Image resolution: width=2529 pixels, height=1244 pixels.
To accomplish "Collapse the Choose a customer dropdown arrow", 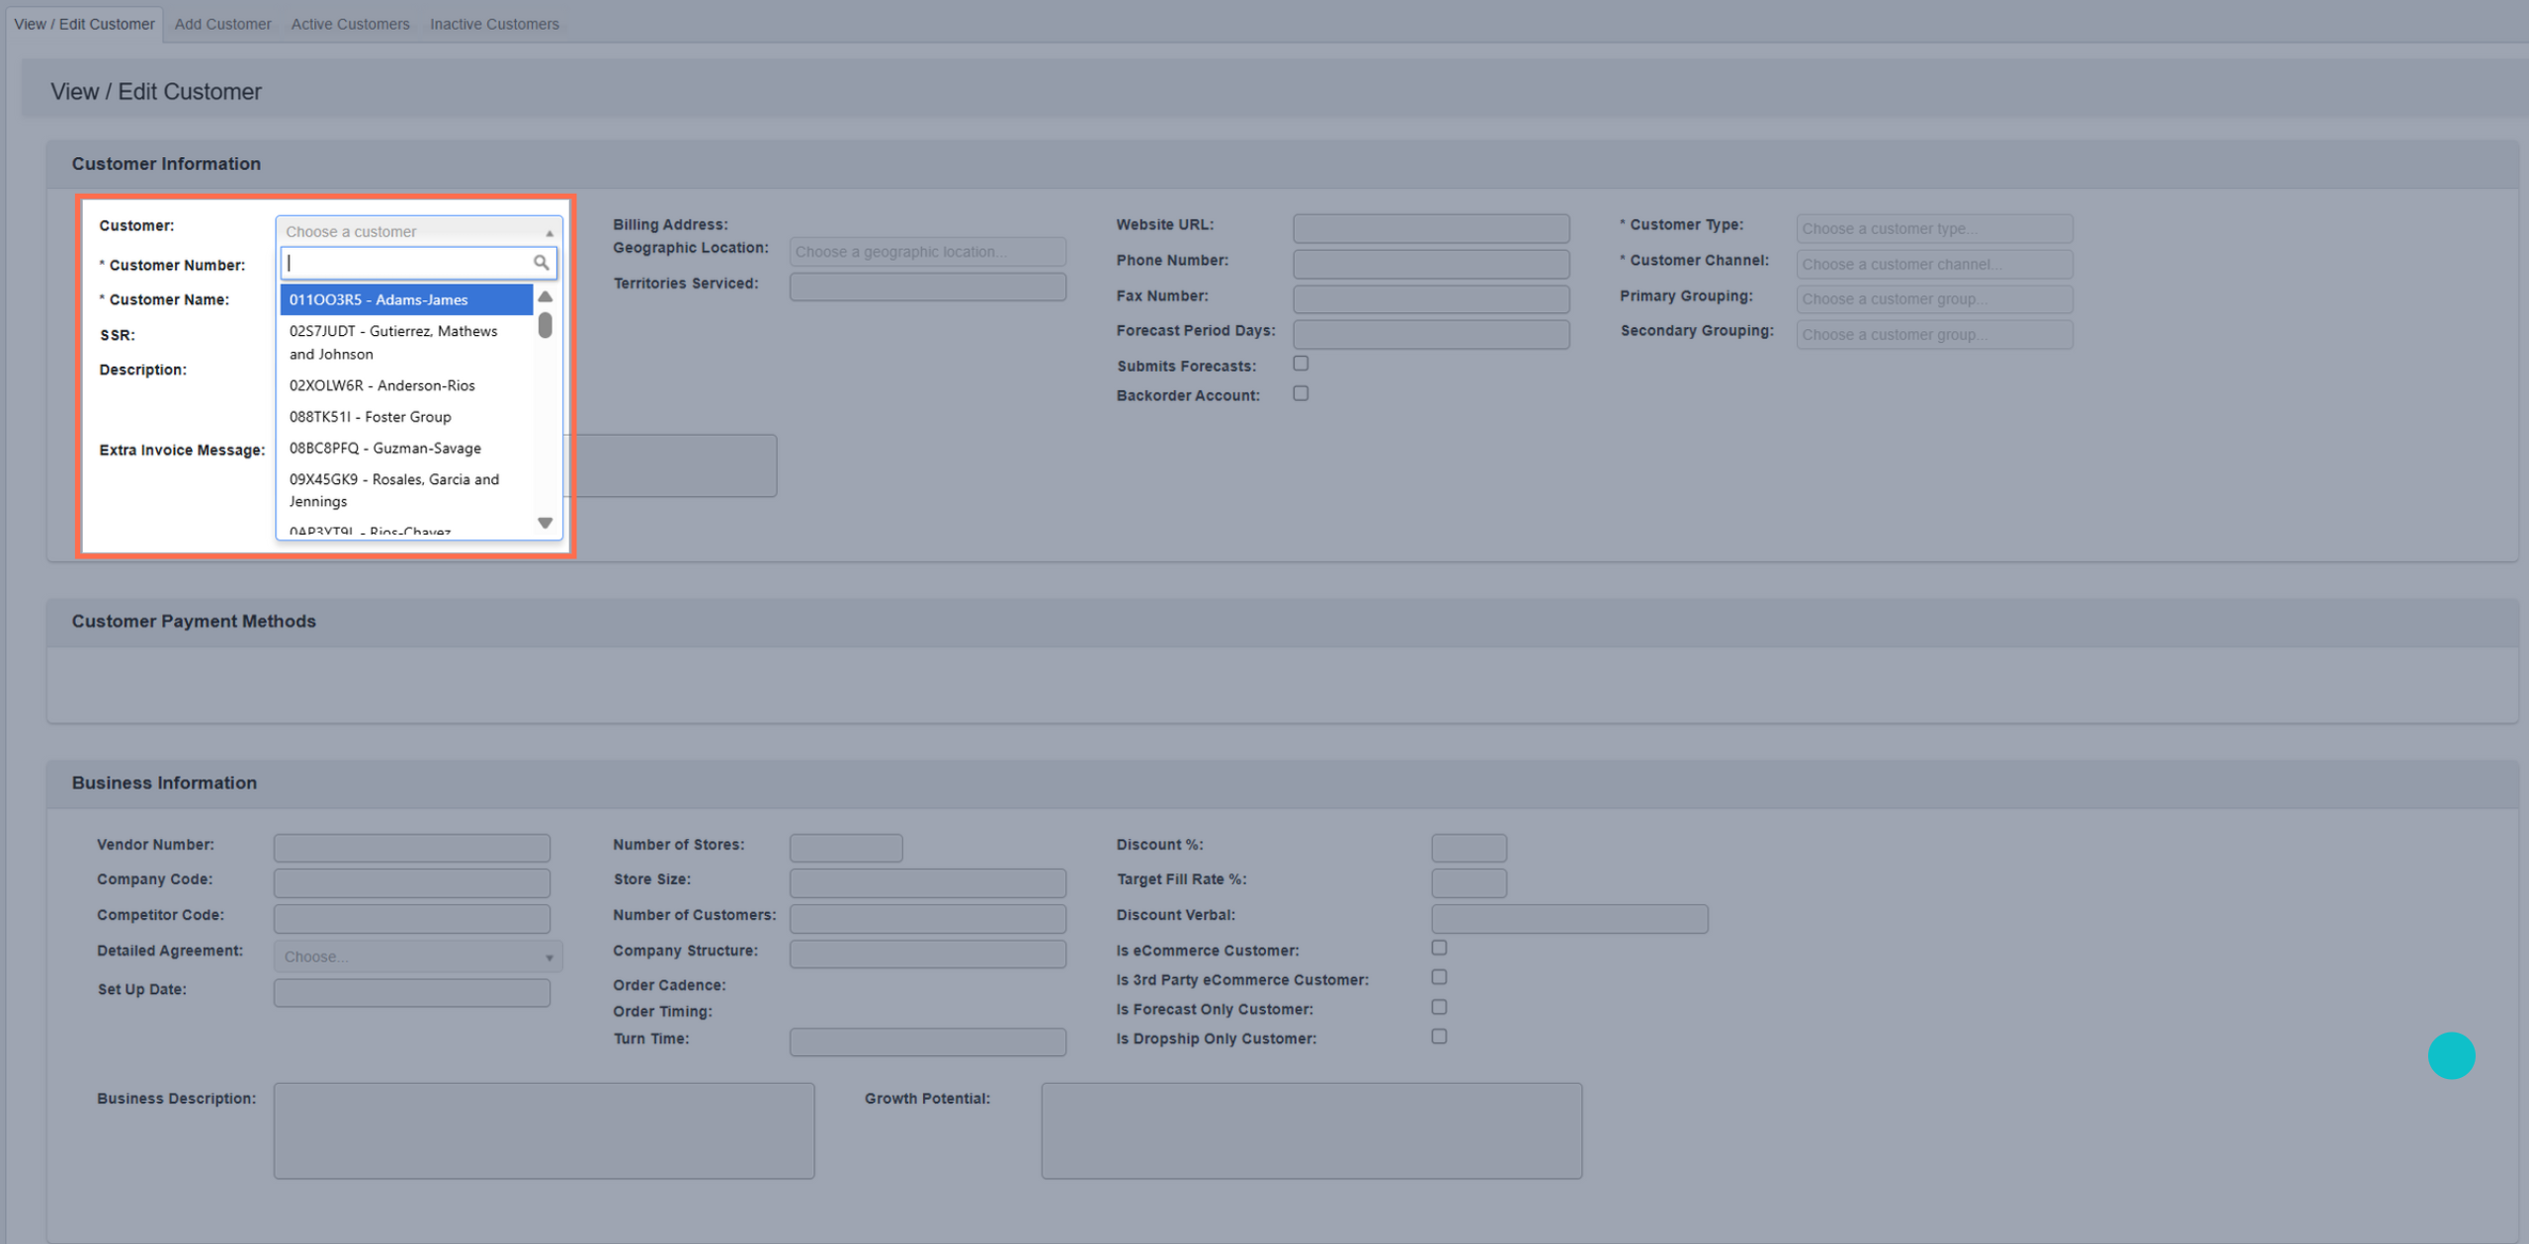I will point(549,232).
